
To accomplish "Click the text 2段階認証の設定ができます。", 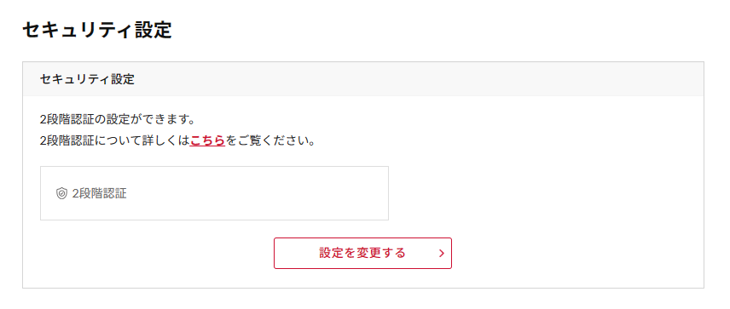I will 118,119.
